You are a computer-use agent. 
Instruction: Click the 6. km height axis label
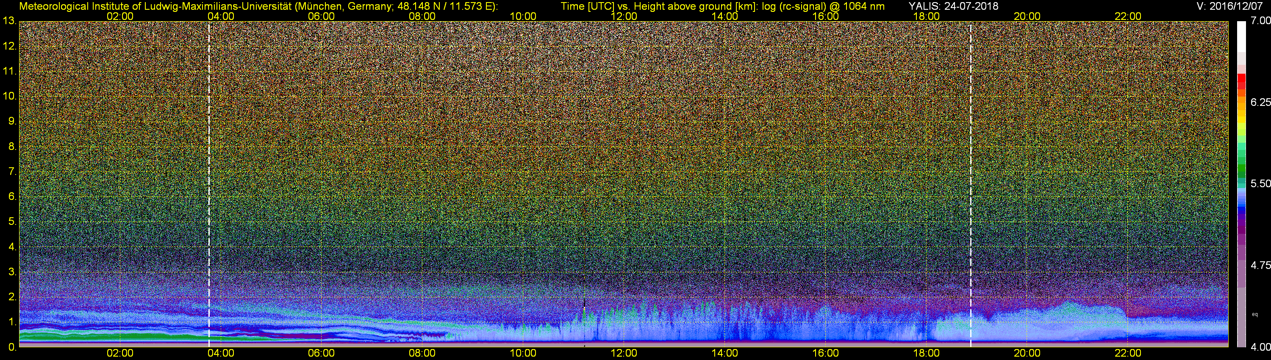pyautogui.click(x=12, y=197)
